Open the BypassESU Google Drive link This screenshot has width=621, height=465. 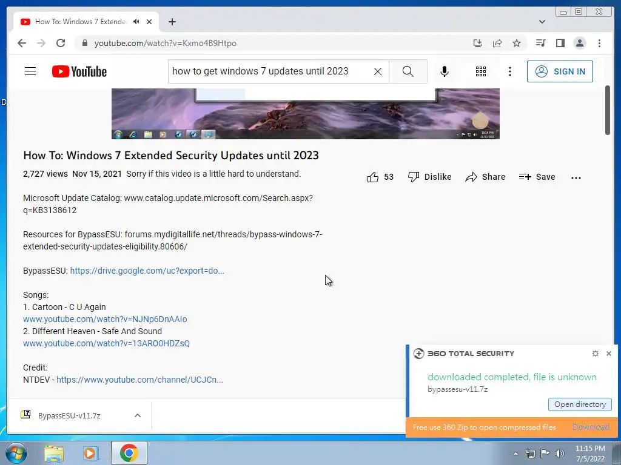click(147, 271)
